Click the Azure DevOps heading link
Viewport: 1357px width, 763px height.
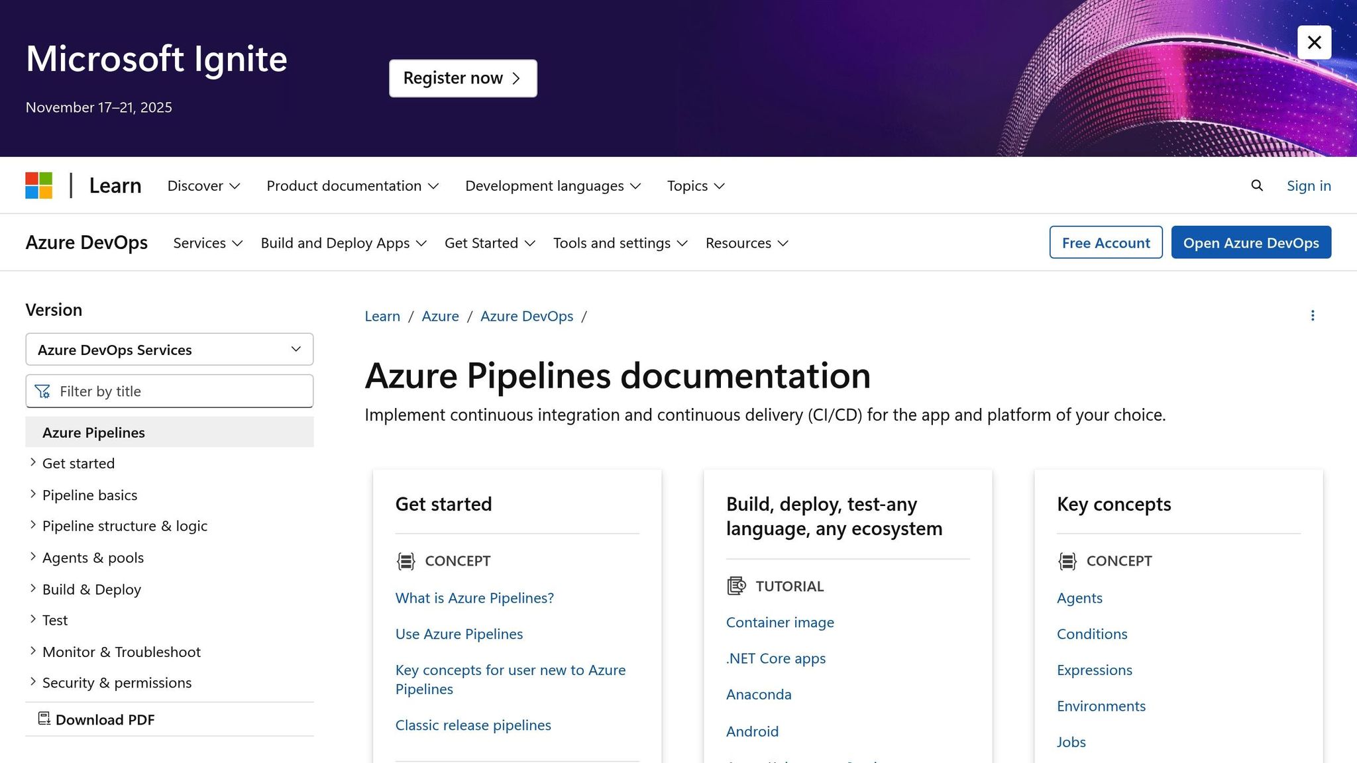click(x=87, y=243)
